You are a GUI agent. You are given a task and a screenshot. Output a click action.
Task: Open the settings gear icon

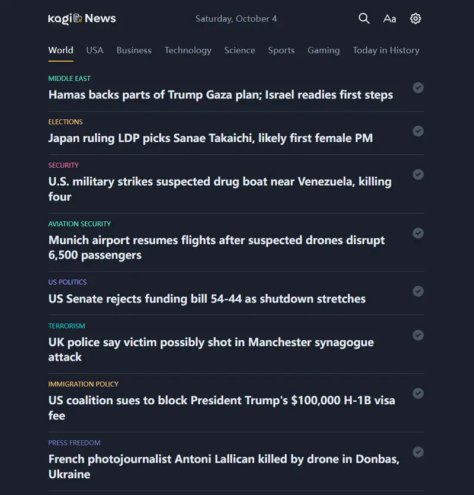click(415, 18)
